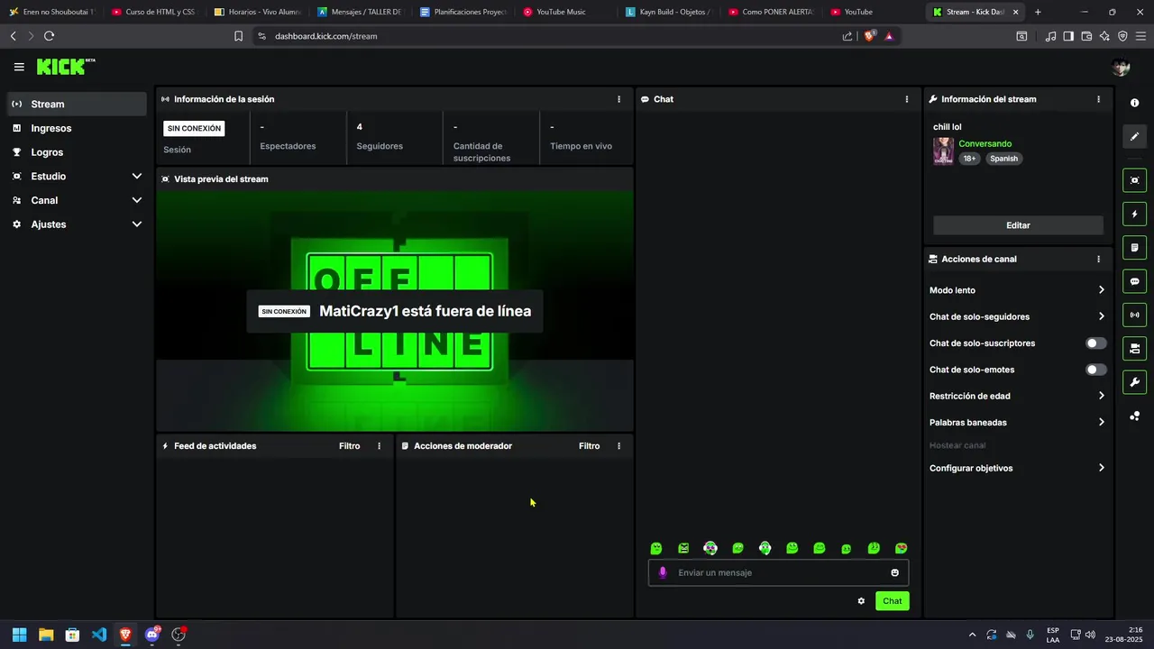Open Chat de solo-seguidores options
Screen dimensions: 1154x649
(1017, 316)
